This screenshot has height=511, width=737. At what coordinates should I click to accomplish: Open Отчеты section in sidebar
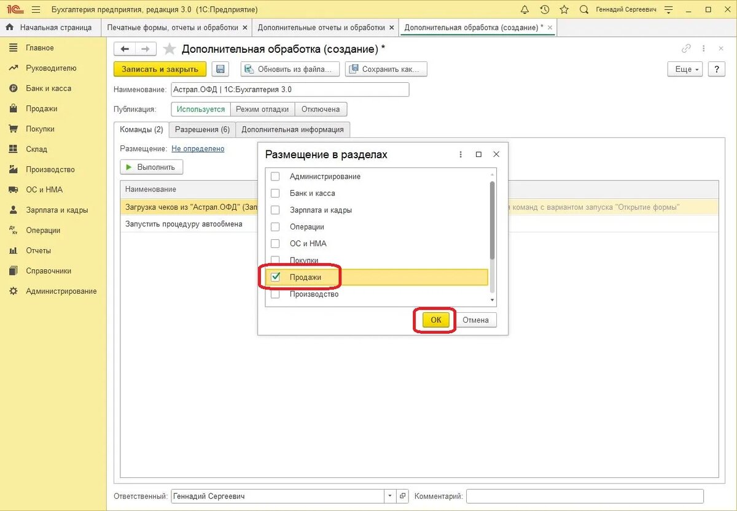coord(38,250)
